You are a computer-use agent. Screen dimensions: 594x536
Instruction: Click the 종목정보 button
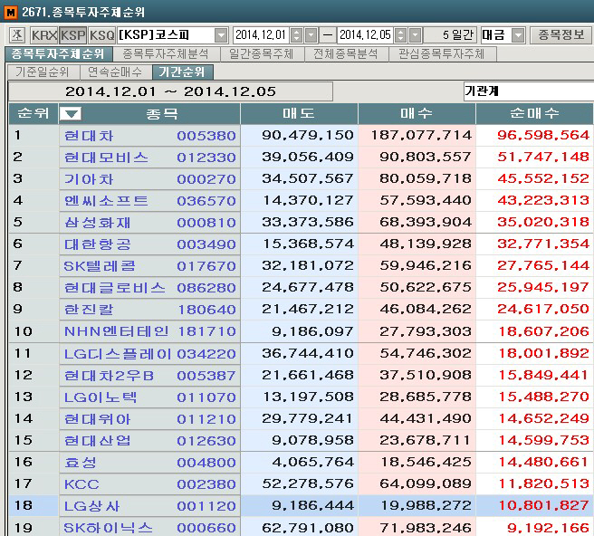pyautogui.click(x=561, y=35)
